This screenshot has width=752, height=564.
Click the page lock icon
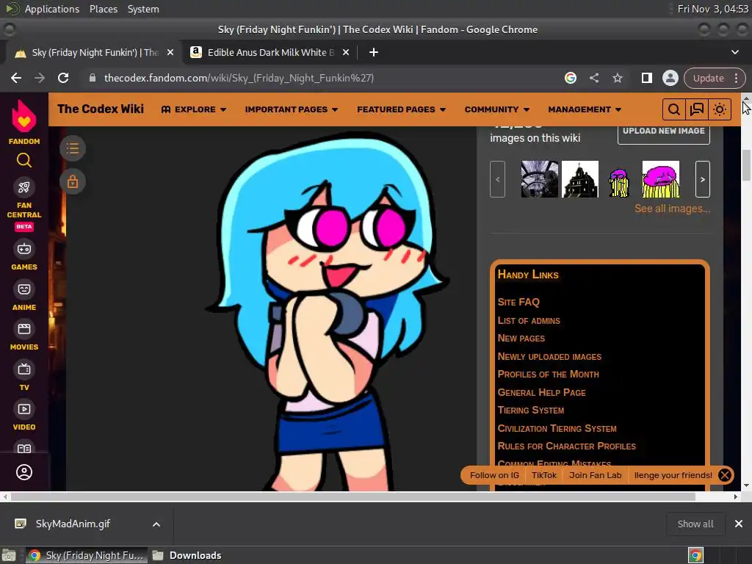point(73,182)
